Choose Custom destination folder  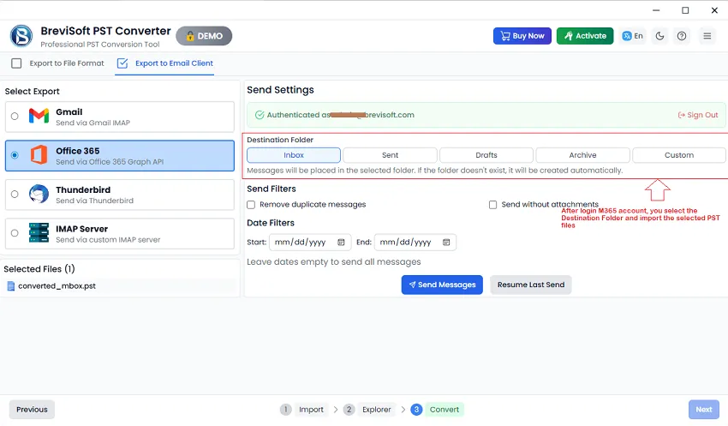679,155
